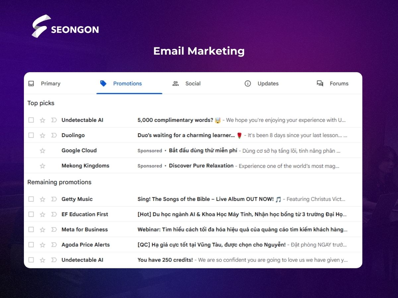Star the Duolingo email
This screenshot has width=398, height=298.
(42, 135)
